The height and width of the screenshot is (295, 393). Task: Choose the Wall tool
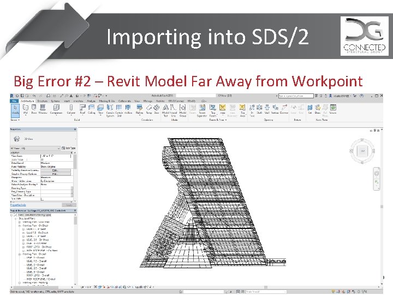(25, 110)
